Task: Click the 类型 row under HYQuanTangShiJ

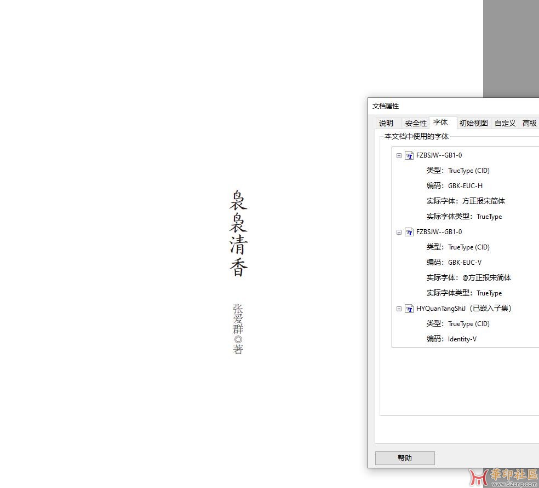Action: 458,323
